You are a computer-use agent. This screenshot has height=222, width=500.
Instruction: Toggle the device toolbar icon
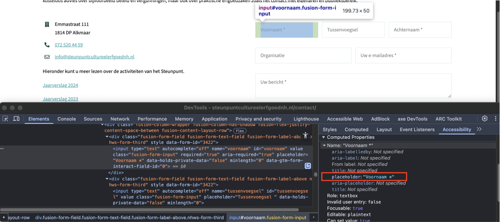(17, 119)
